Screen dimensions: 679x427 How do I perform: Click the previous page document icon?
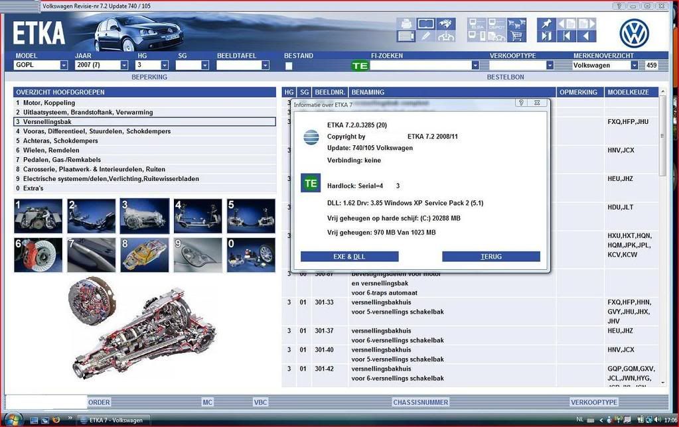(566, 24)
